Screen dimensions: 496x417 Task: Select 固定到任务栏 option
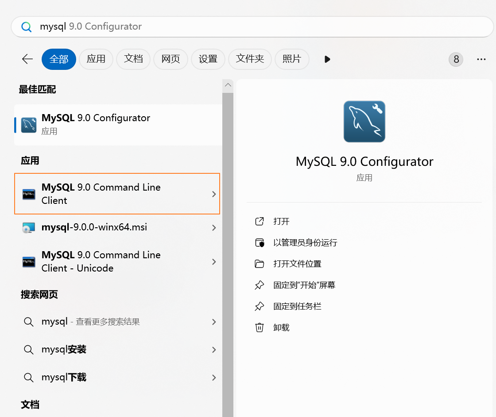(297, 306)
